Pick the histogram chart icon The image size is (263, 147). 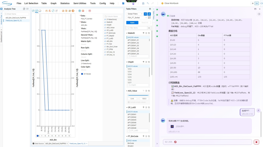[47, 11]
